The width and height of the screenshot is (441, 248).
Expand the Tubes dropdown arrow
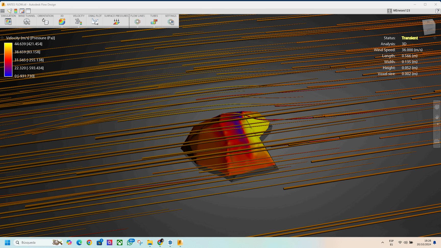tap(154, 27)
